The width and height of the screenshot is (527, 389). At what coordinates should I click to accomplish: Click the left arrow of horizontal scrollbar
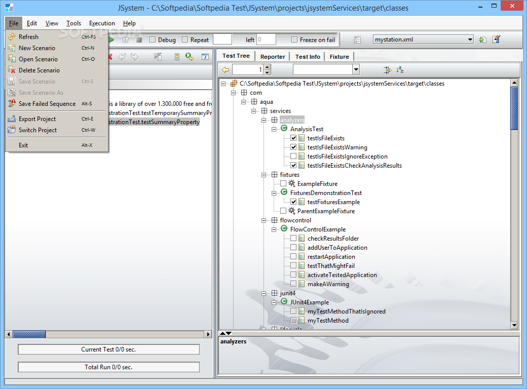click(x=9, y=334)
